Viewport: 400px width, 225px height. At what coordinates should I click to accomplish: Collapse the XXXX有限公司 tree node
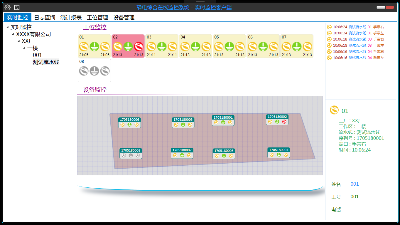pyautogui.click(x=13, y=34)
